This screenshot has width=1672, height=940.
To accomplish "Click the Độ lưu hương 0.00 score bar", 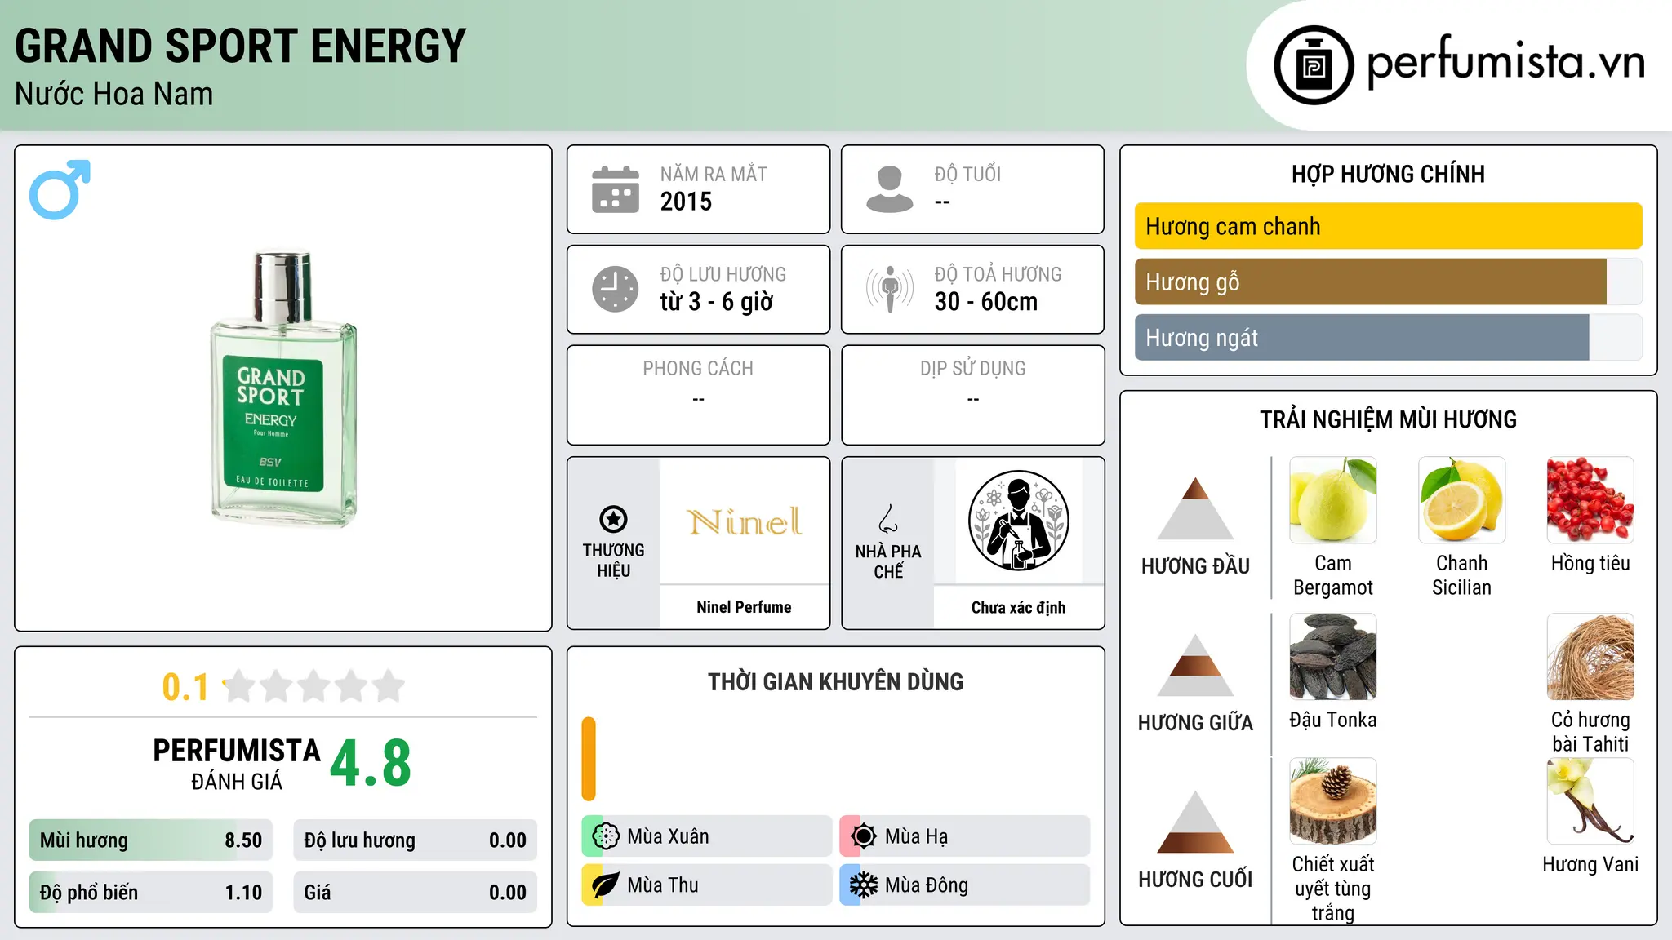I will [415, 840].
